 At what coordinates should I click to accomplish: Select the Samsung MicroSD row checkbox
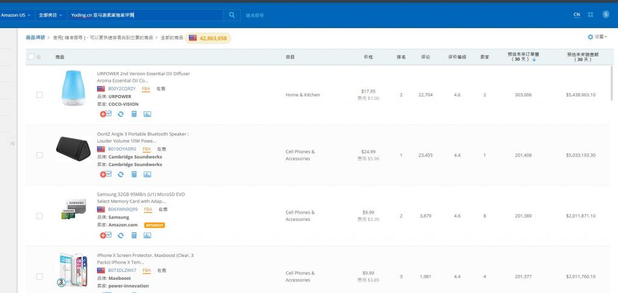(x=40, y=215)
